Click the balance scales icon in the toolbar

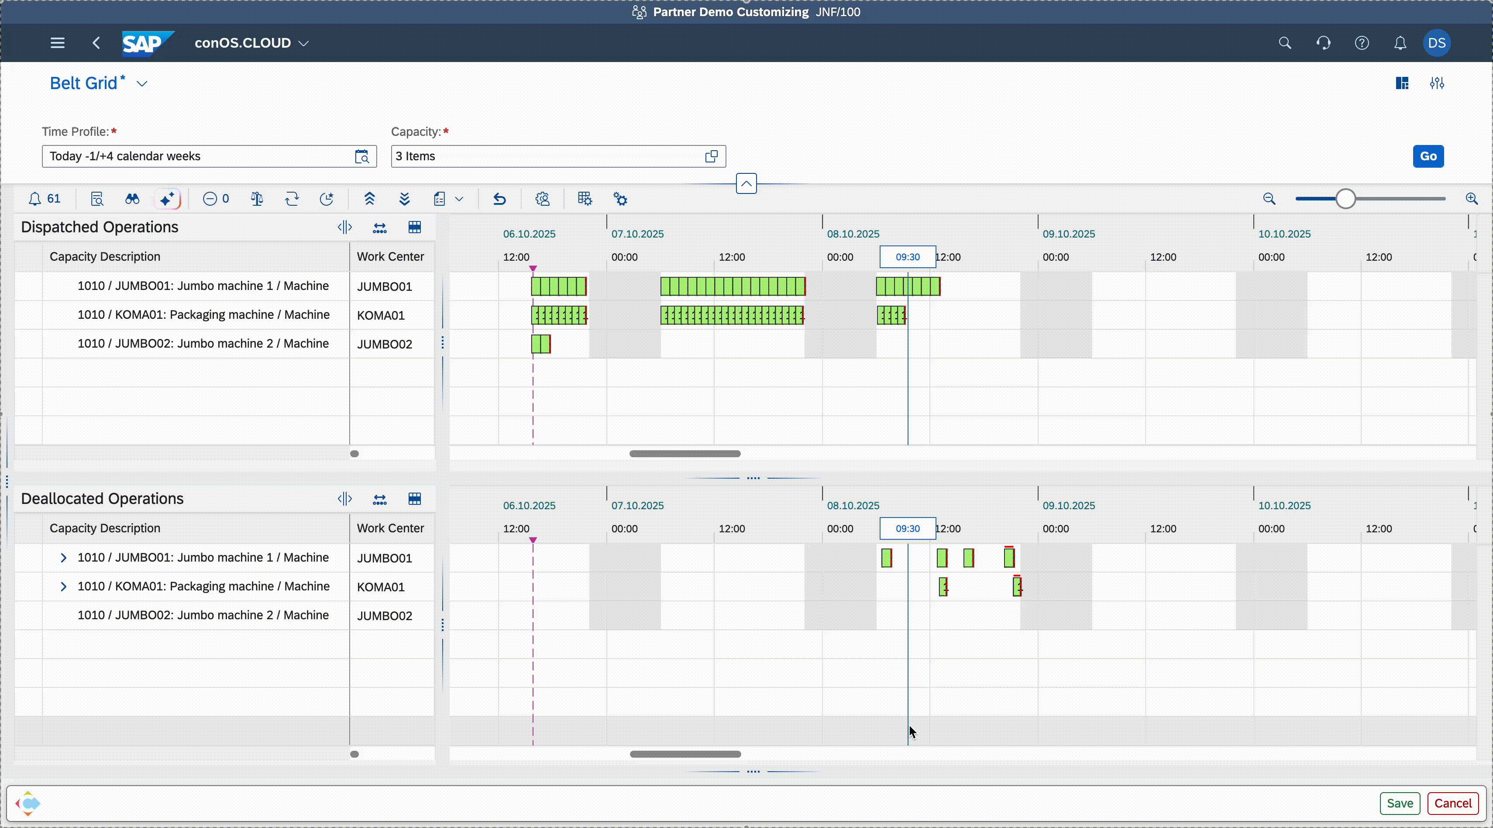point(257,200)
